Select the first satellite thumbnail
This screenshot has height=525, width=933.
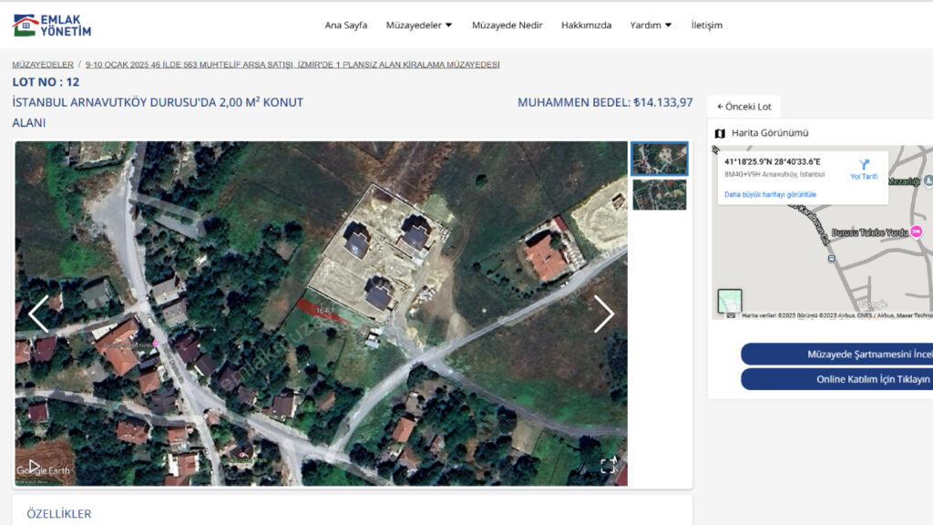660,159
